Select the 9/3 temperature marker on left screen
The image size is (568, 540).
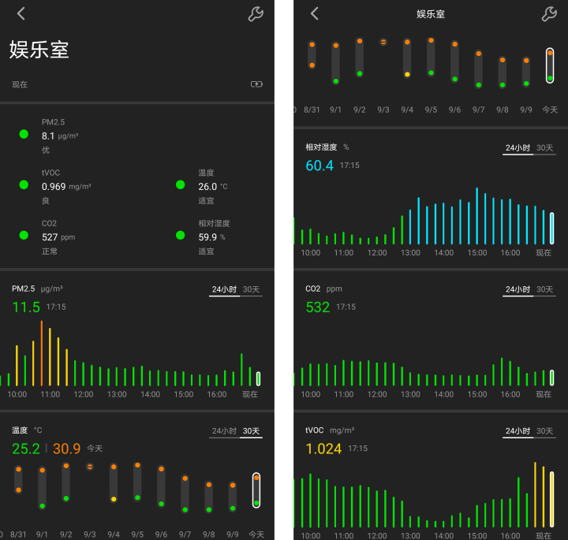(x=90, y=467)
